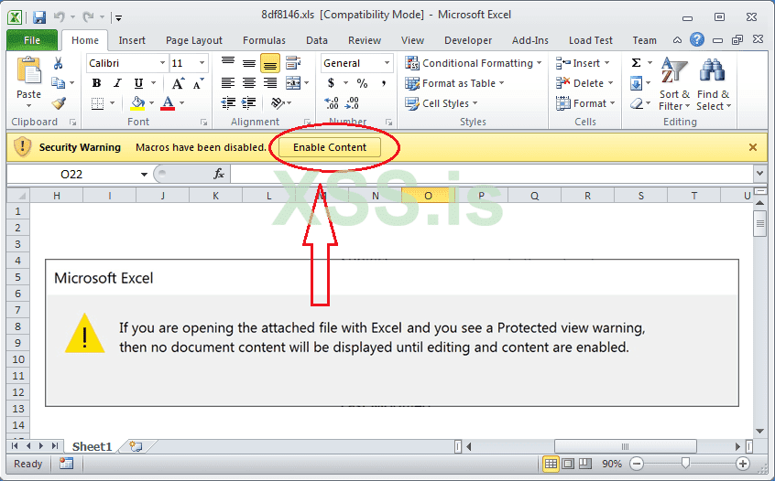
Task: Open Sort & Filter tool
Action: click(674, 84)
